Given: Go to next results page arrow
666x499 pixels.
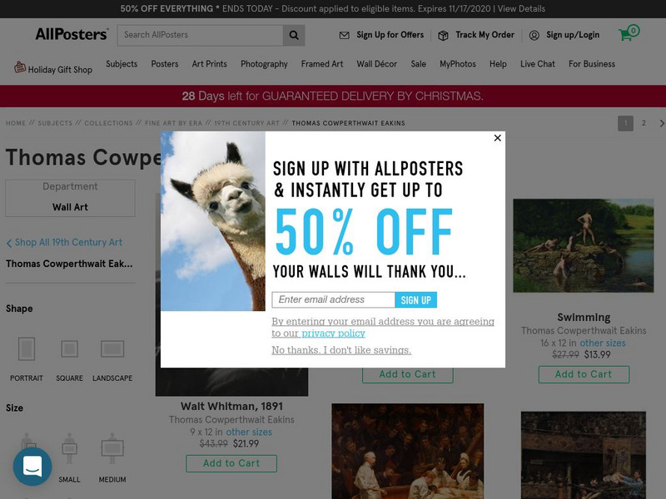Looking at the screenshot, I should point(661,123).
